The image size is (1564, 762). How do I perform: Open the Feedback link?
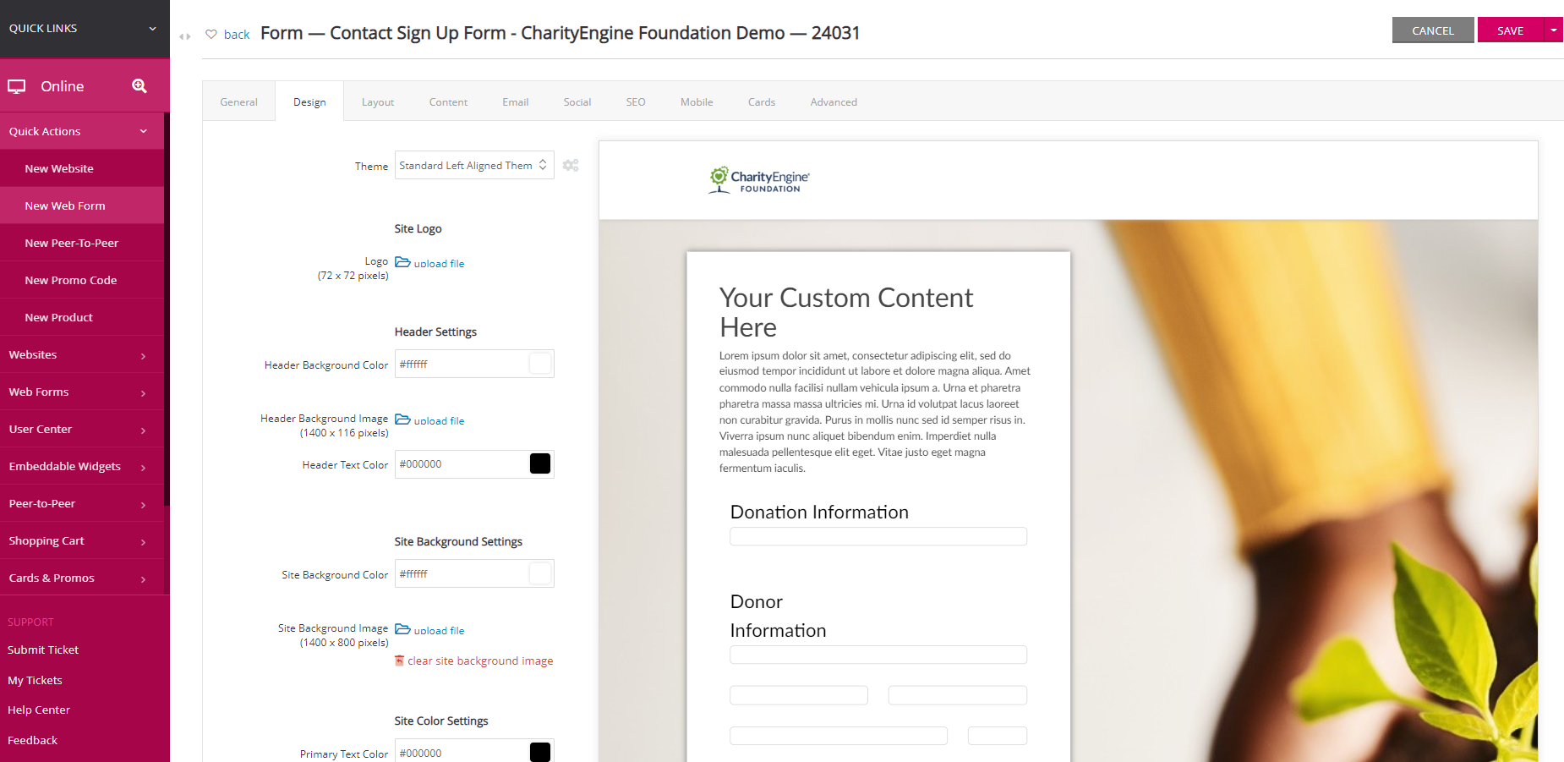33,740
